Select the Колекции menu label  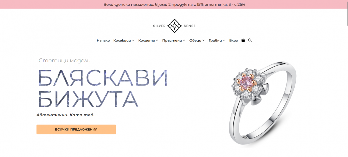tap(122, 40)
